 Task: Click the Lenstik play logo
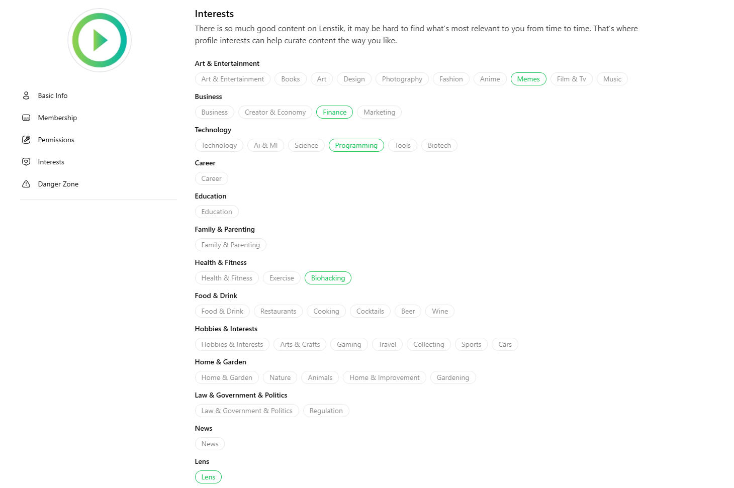tap(100, 40)
